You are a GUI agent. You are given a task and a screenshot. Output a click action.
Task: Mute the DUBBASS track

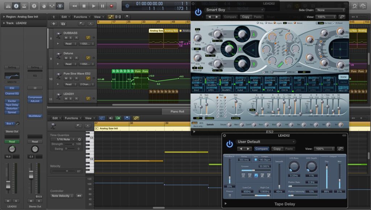(x=66, y=37)
